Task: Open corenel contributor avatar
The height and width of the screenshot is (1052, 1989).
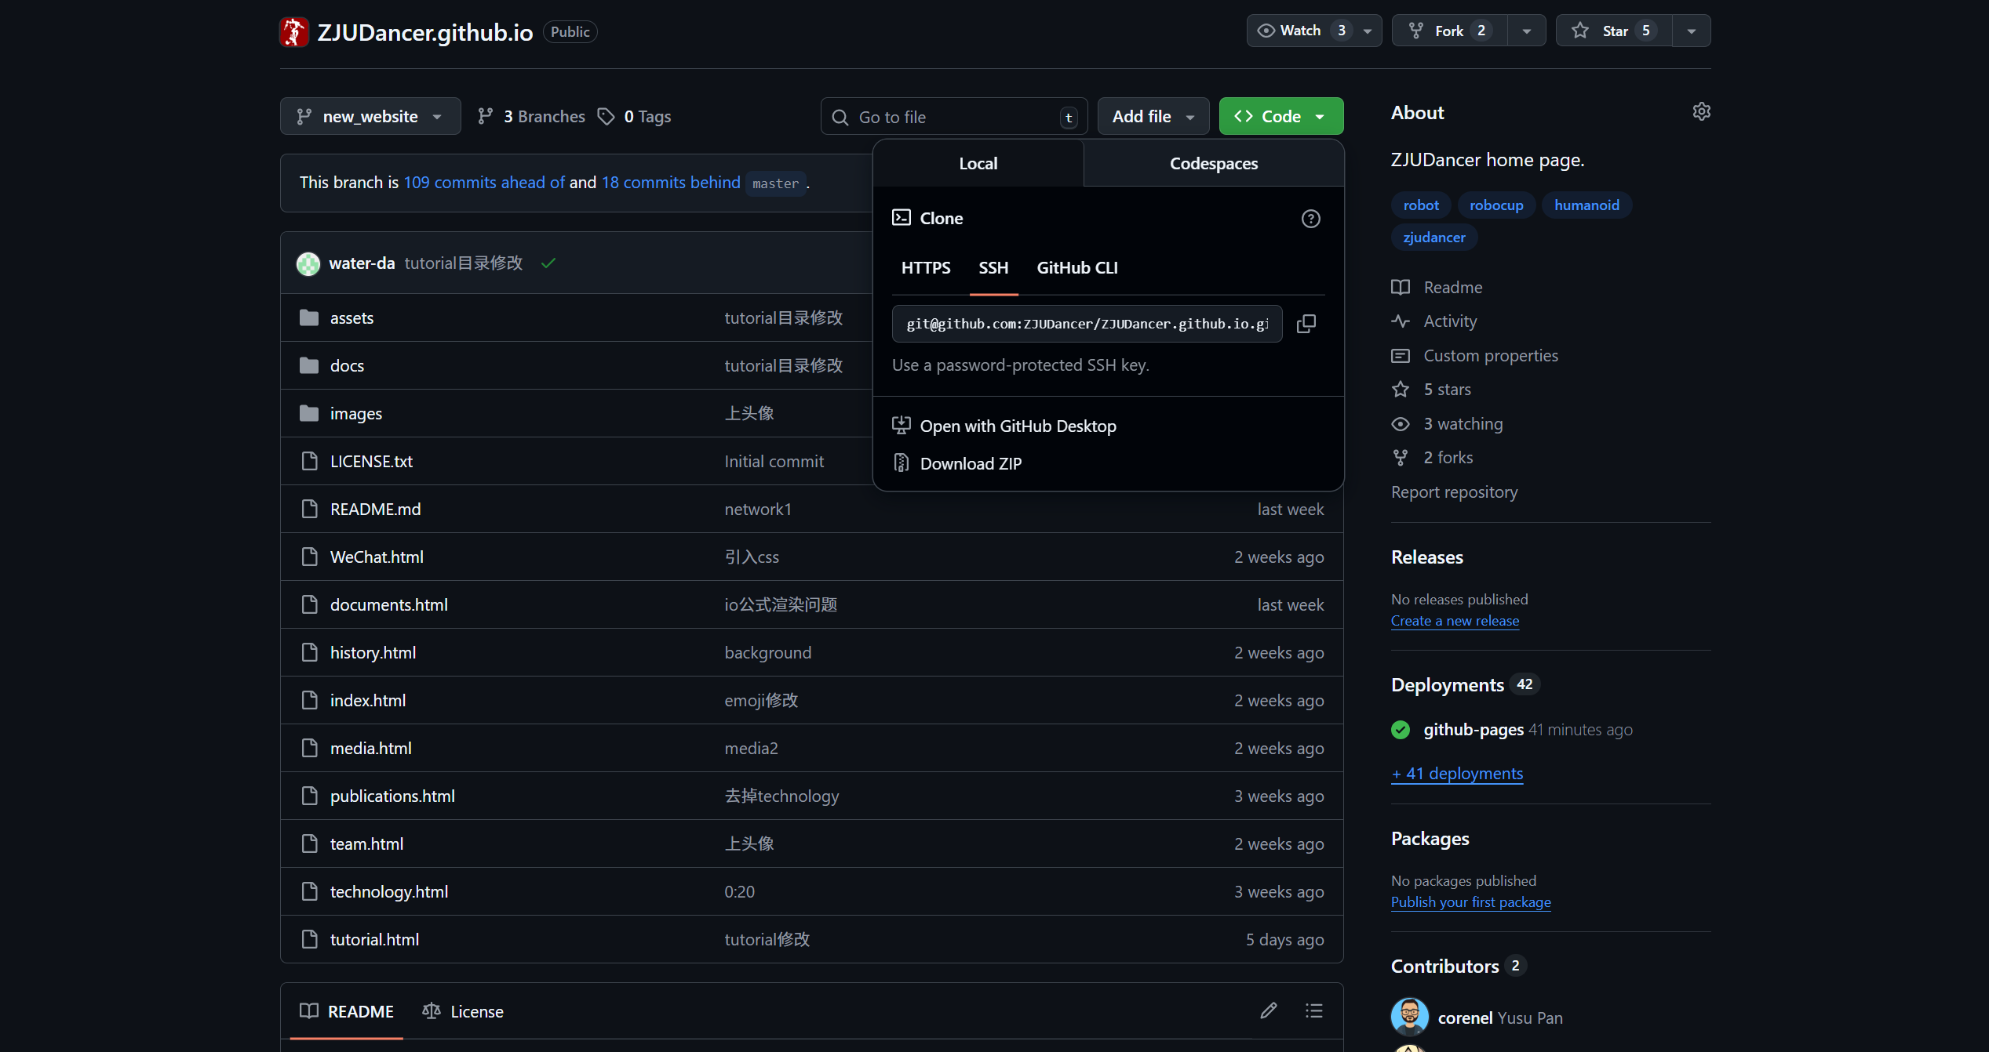Action: (x=1409, y=1017)
